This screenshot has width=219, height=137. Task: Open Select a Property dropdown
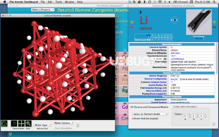click(x=43, y=9)
